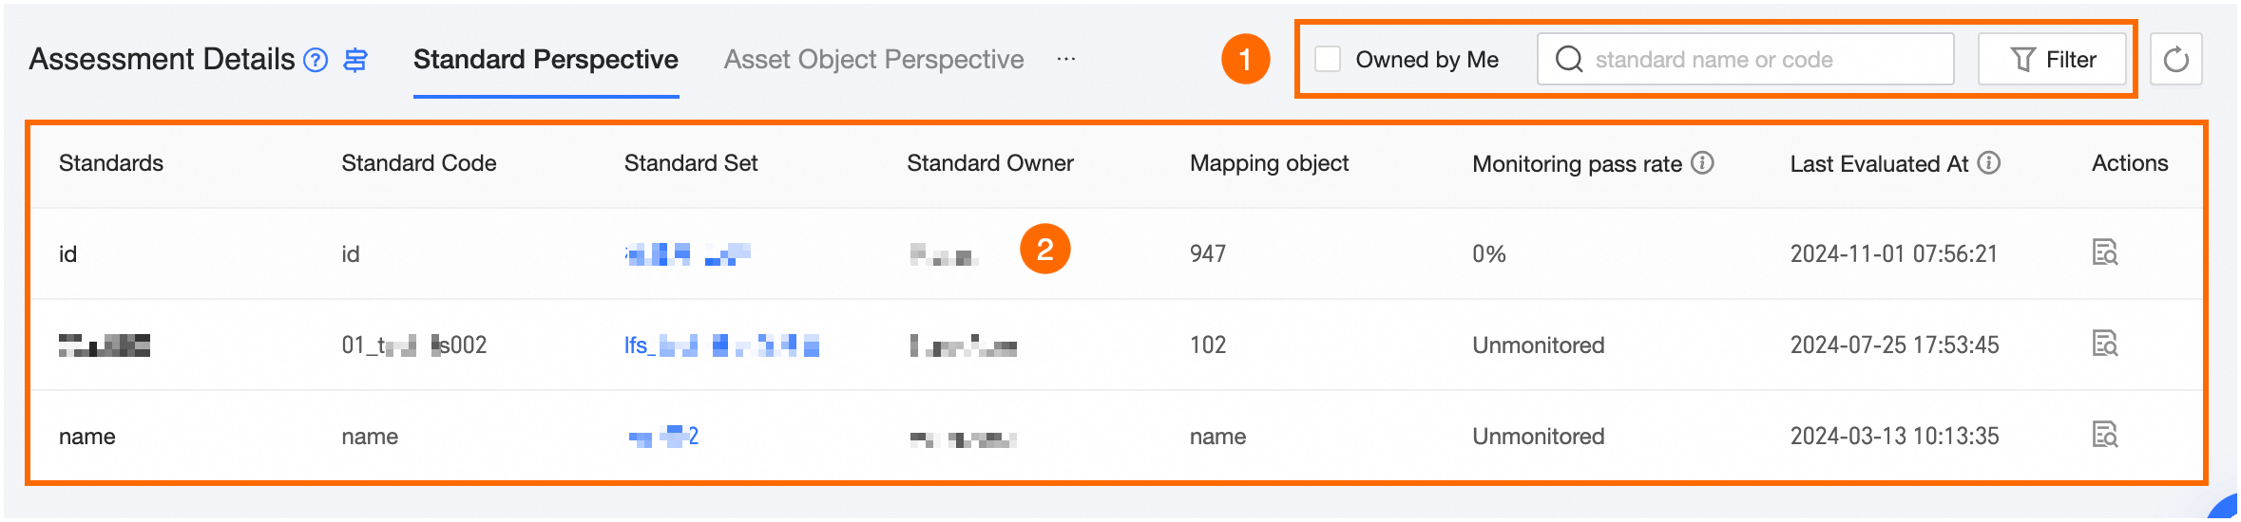This screenshot has height=522, width=2241.
Task: View details for the 01_t...s002 row
Action: [2104, 344]
